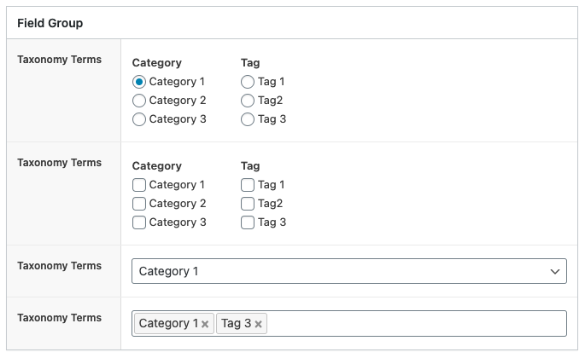
Task: Focus the multi-select tags input field
Action: 416,323
